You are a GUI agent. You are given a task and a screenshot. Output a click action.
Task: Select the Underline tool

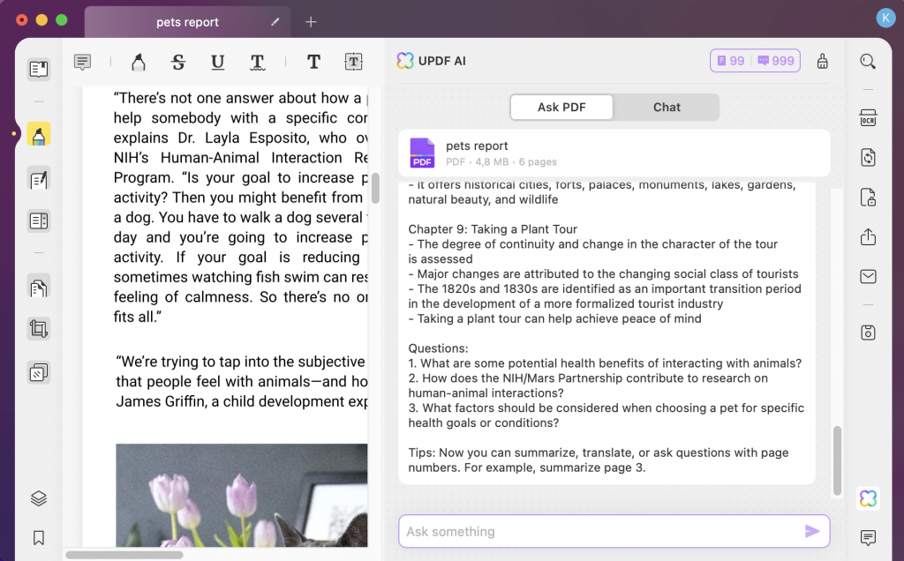coord(216,62)
